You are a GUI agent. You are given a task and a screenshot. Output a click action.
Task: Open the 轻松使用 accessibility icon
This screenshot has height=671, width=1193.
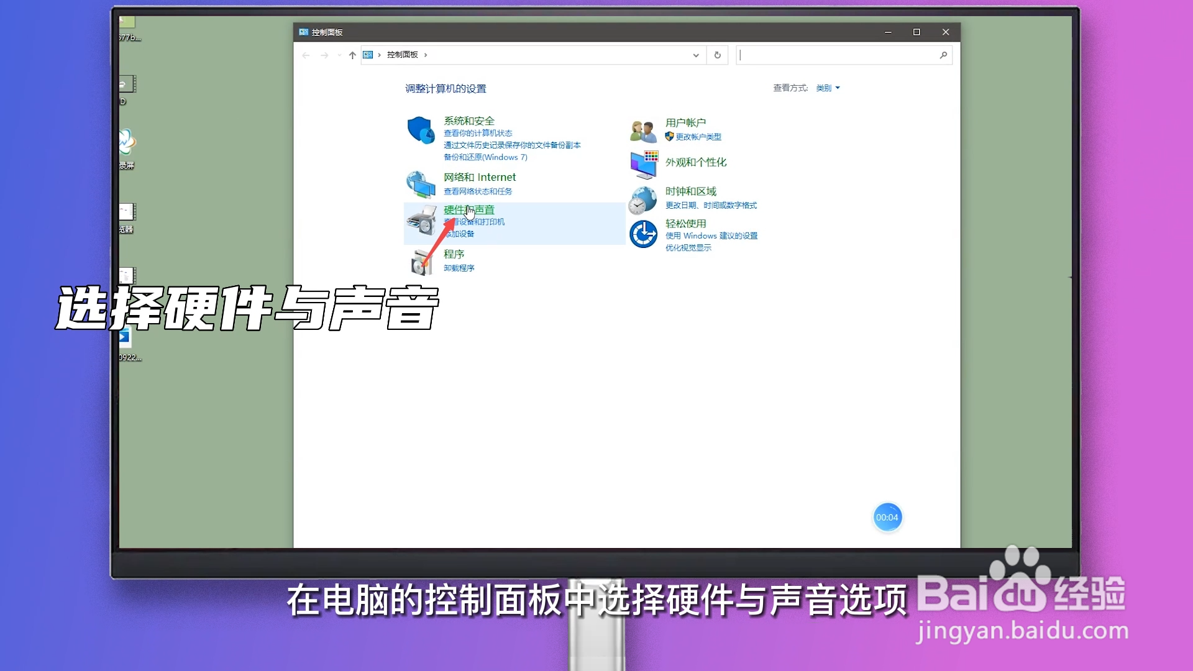click(644, 234)
